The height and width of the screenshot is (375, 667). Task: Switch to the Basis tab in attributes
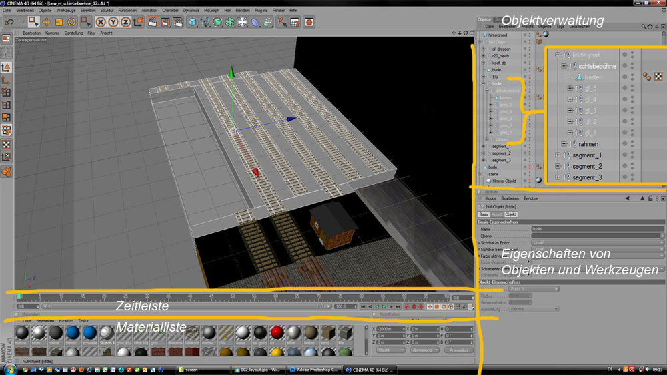pos(484,214)
